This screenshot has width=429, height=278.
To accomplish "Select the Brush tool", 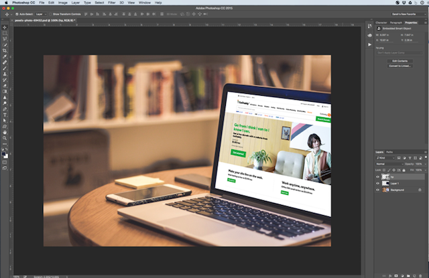I will click(x=5, y=68).
